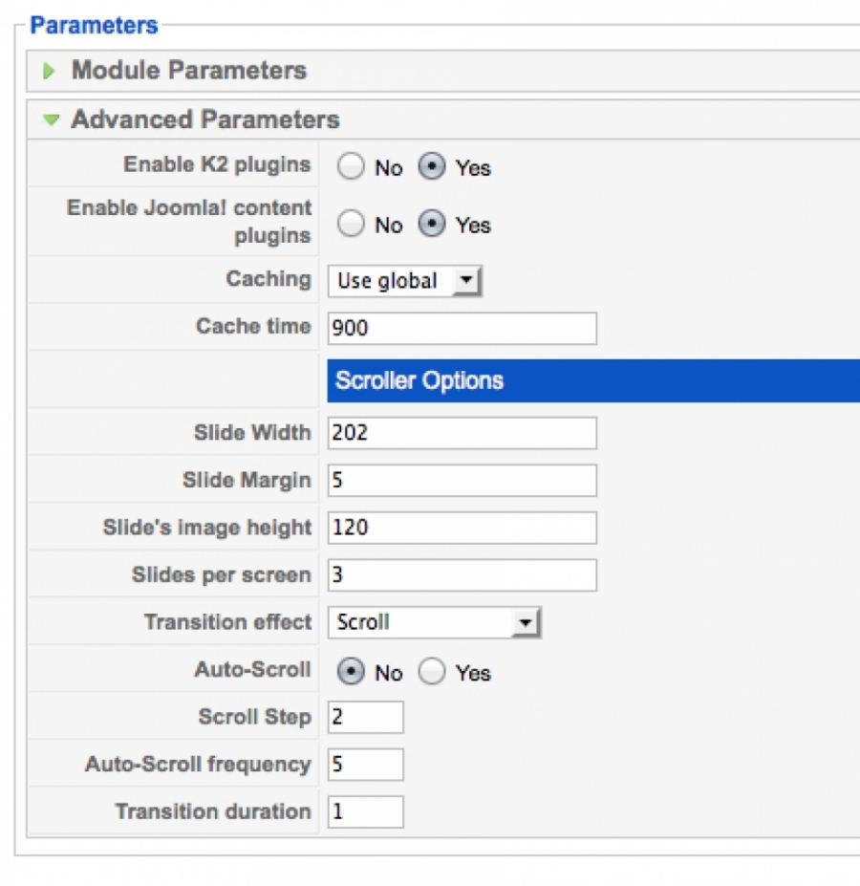Set Auto-Scroll to No
This screenshot has height=886, width=860.
pos(351,672)
